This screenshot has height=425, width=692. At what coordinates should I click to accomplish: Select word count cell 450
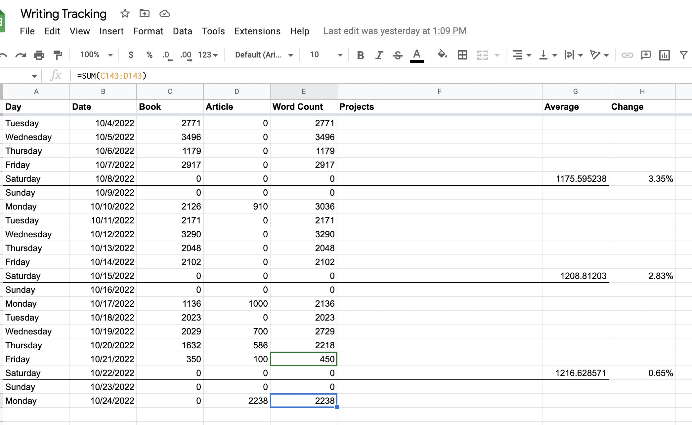pos(303,359)
